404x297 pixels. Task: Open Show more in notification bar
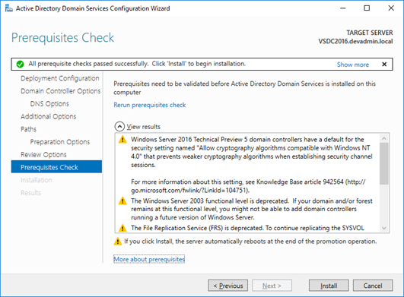tap(353, 65)
